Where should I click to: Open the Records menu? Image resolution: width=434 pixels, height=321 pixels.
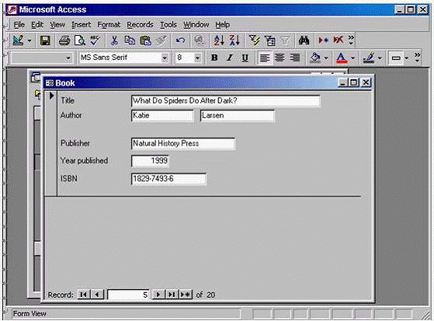click(140, 25)
